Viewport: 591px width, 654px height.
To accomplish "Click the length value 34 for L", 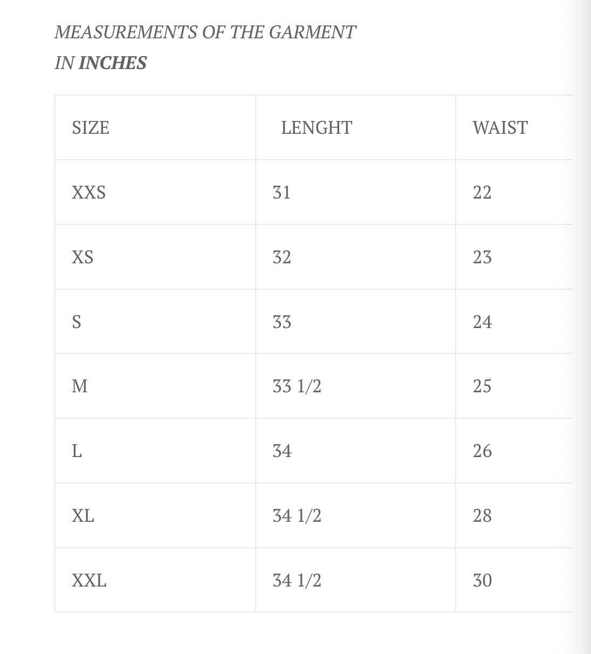I will pyautogui.click(x=282, y=451).
